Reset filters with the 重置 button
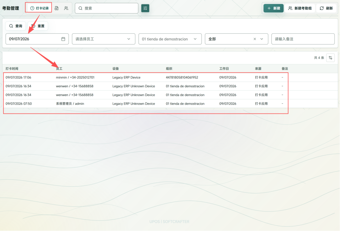340x231 pixels. (x=38, y=26)
